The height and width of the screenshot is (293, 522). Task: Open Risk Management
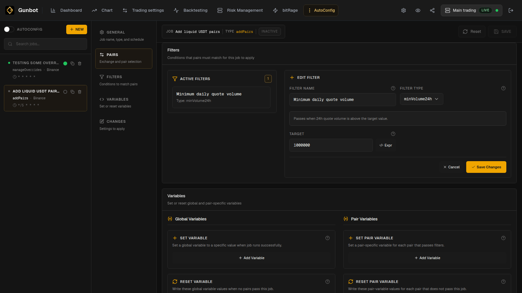click(x=240, y=10)
